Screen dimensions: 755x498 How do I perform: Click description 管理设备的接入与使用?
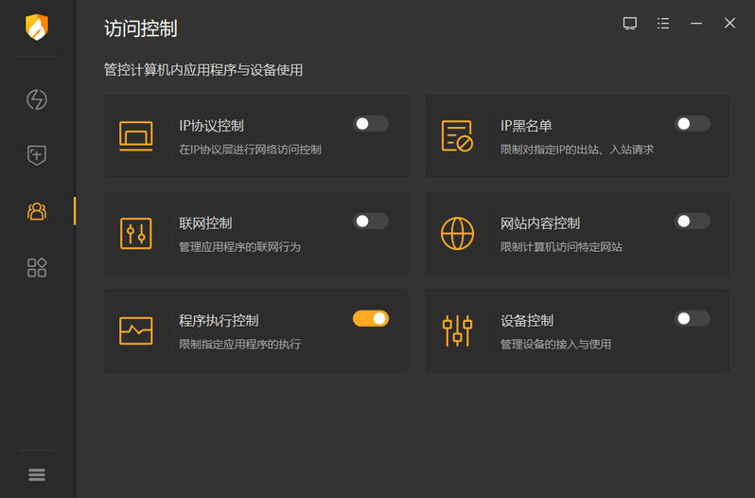[555, 345]
